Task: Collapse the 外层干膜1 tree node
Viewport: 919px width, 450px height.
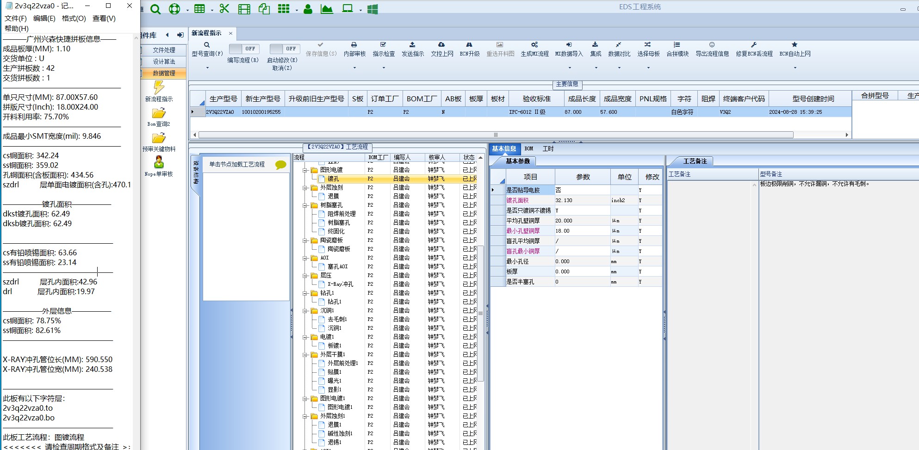Action: click(305, 355)
